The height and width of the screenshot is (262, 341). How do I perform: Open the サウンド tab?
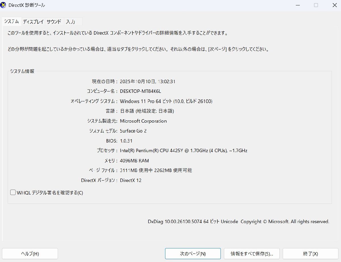click(x=54, y=21)
